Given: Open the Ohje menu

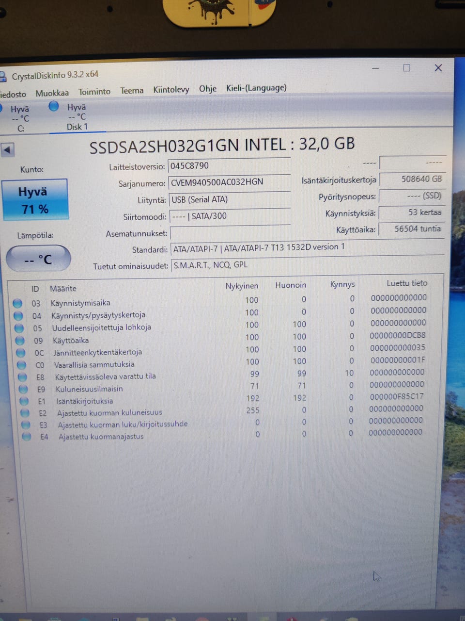Looking at the screenshot, I should point(207,88).
